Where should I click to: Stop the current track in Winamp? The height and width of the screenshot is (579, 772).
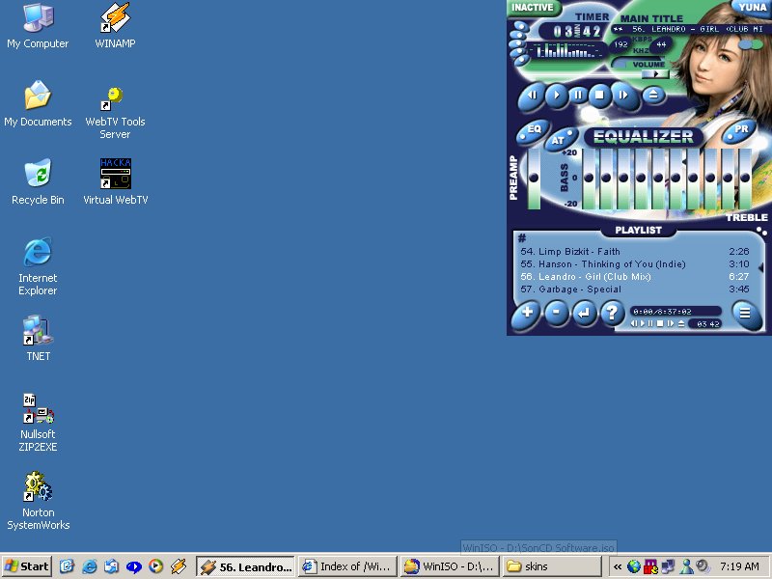point(599,95)
